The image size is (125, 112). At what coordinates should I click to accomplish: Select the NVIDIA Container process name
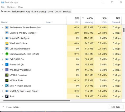pos(18,75)
